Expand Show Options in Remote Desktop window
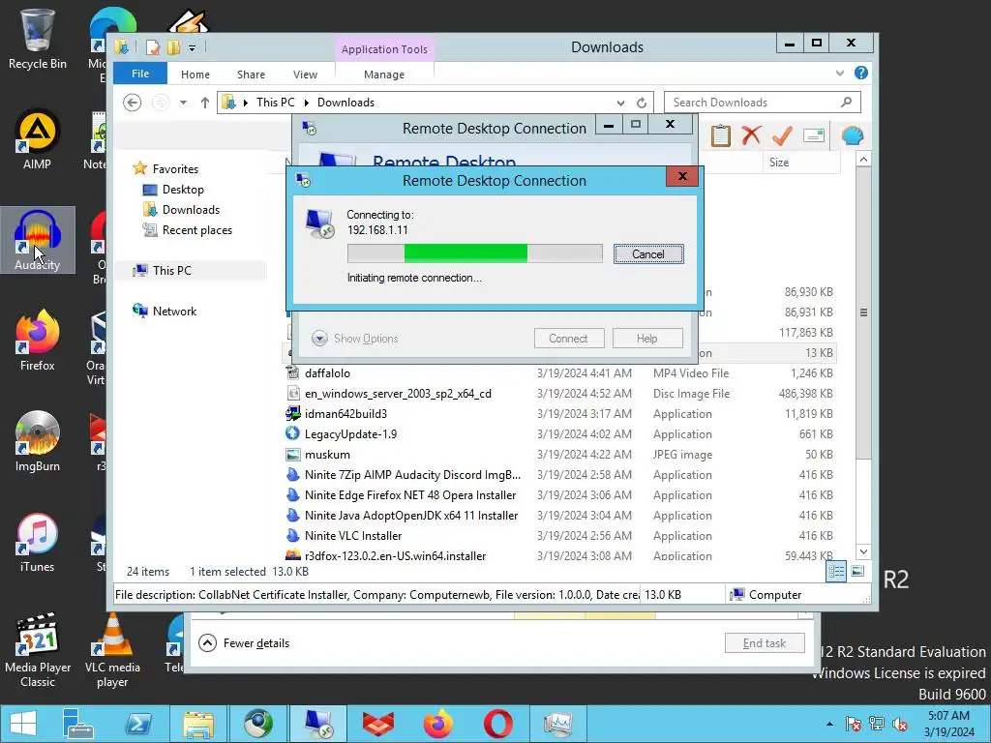The height and width of the screenshot is (743, 991). (x=354, y=338)
